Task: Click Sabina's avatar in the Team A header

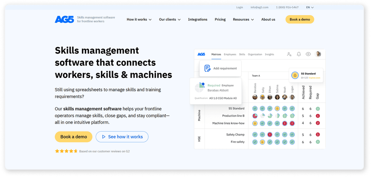Action: point(277,97)
